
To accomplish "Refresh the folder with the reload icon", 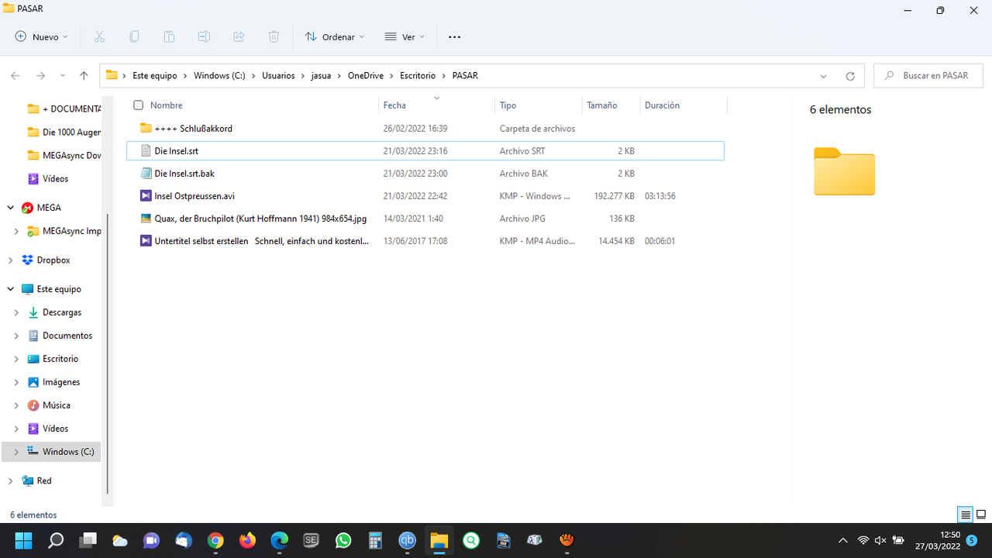I will 850,76.
